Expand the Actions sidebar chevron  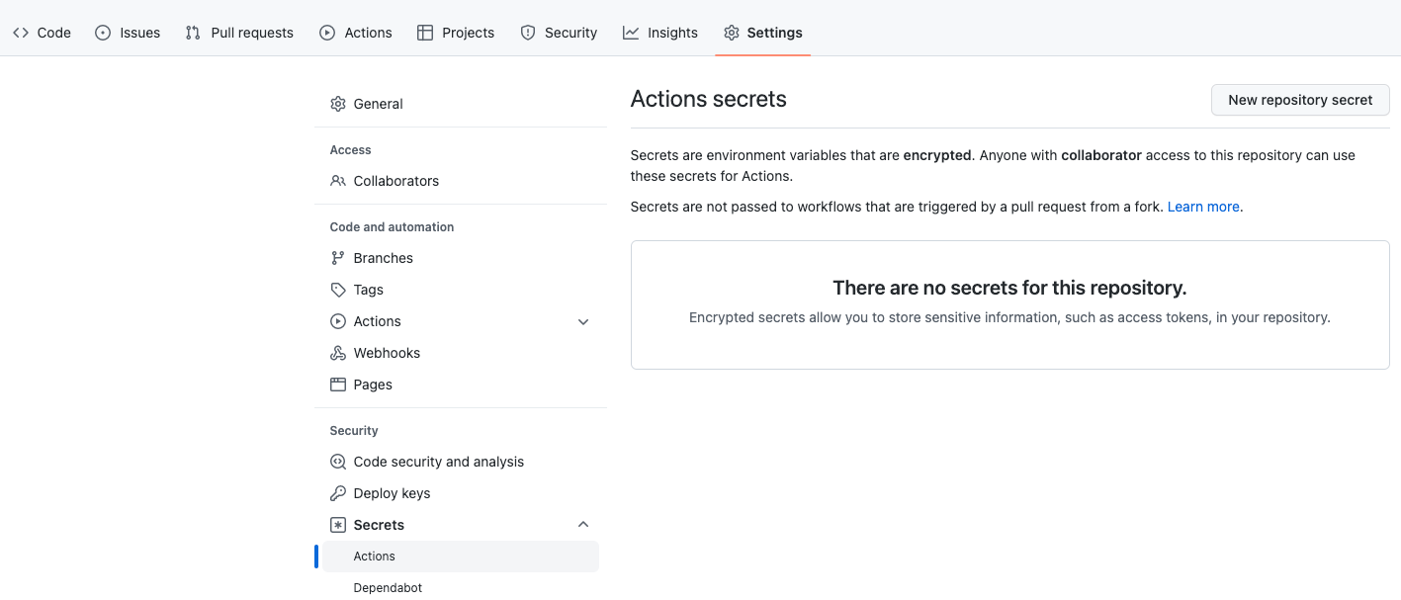click(583, 321)
